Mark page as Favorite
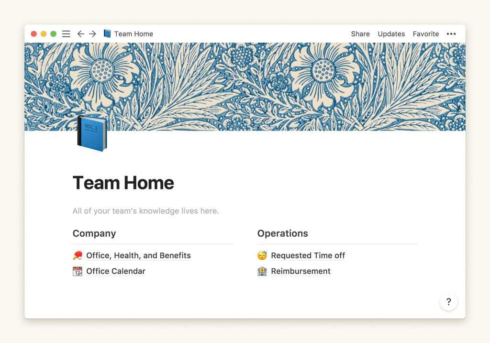This screenshot has height=343, width=490. click(x=425, y=34)
